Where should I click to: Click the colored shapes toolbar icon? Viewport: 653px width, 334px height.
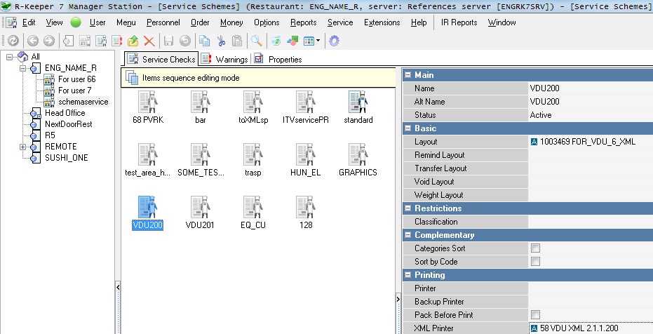point(292,41)
